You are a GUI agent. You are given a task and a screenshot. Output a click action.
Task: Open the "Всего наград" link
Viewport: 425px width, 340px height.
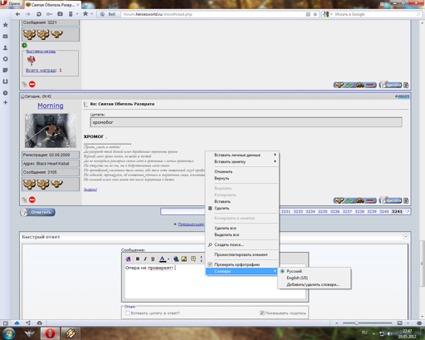coord(41,71)
